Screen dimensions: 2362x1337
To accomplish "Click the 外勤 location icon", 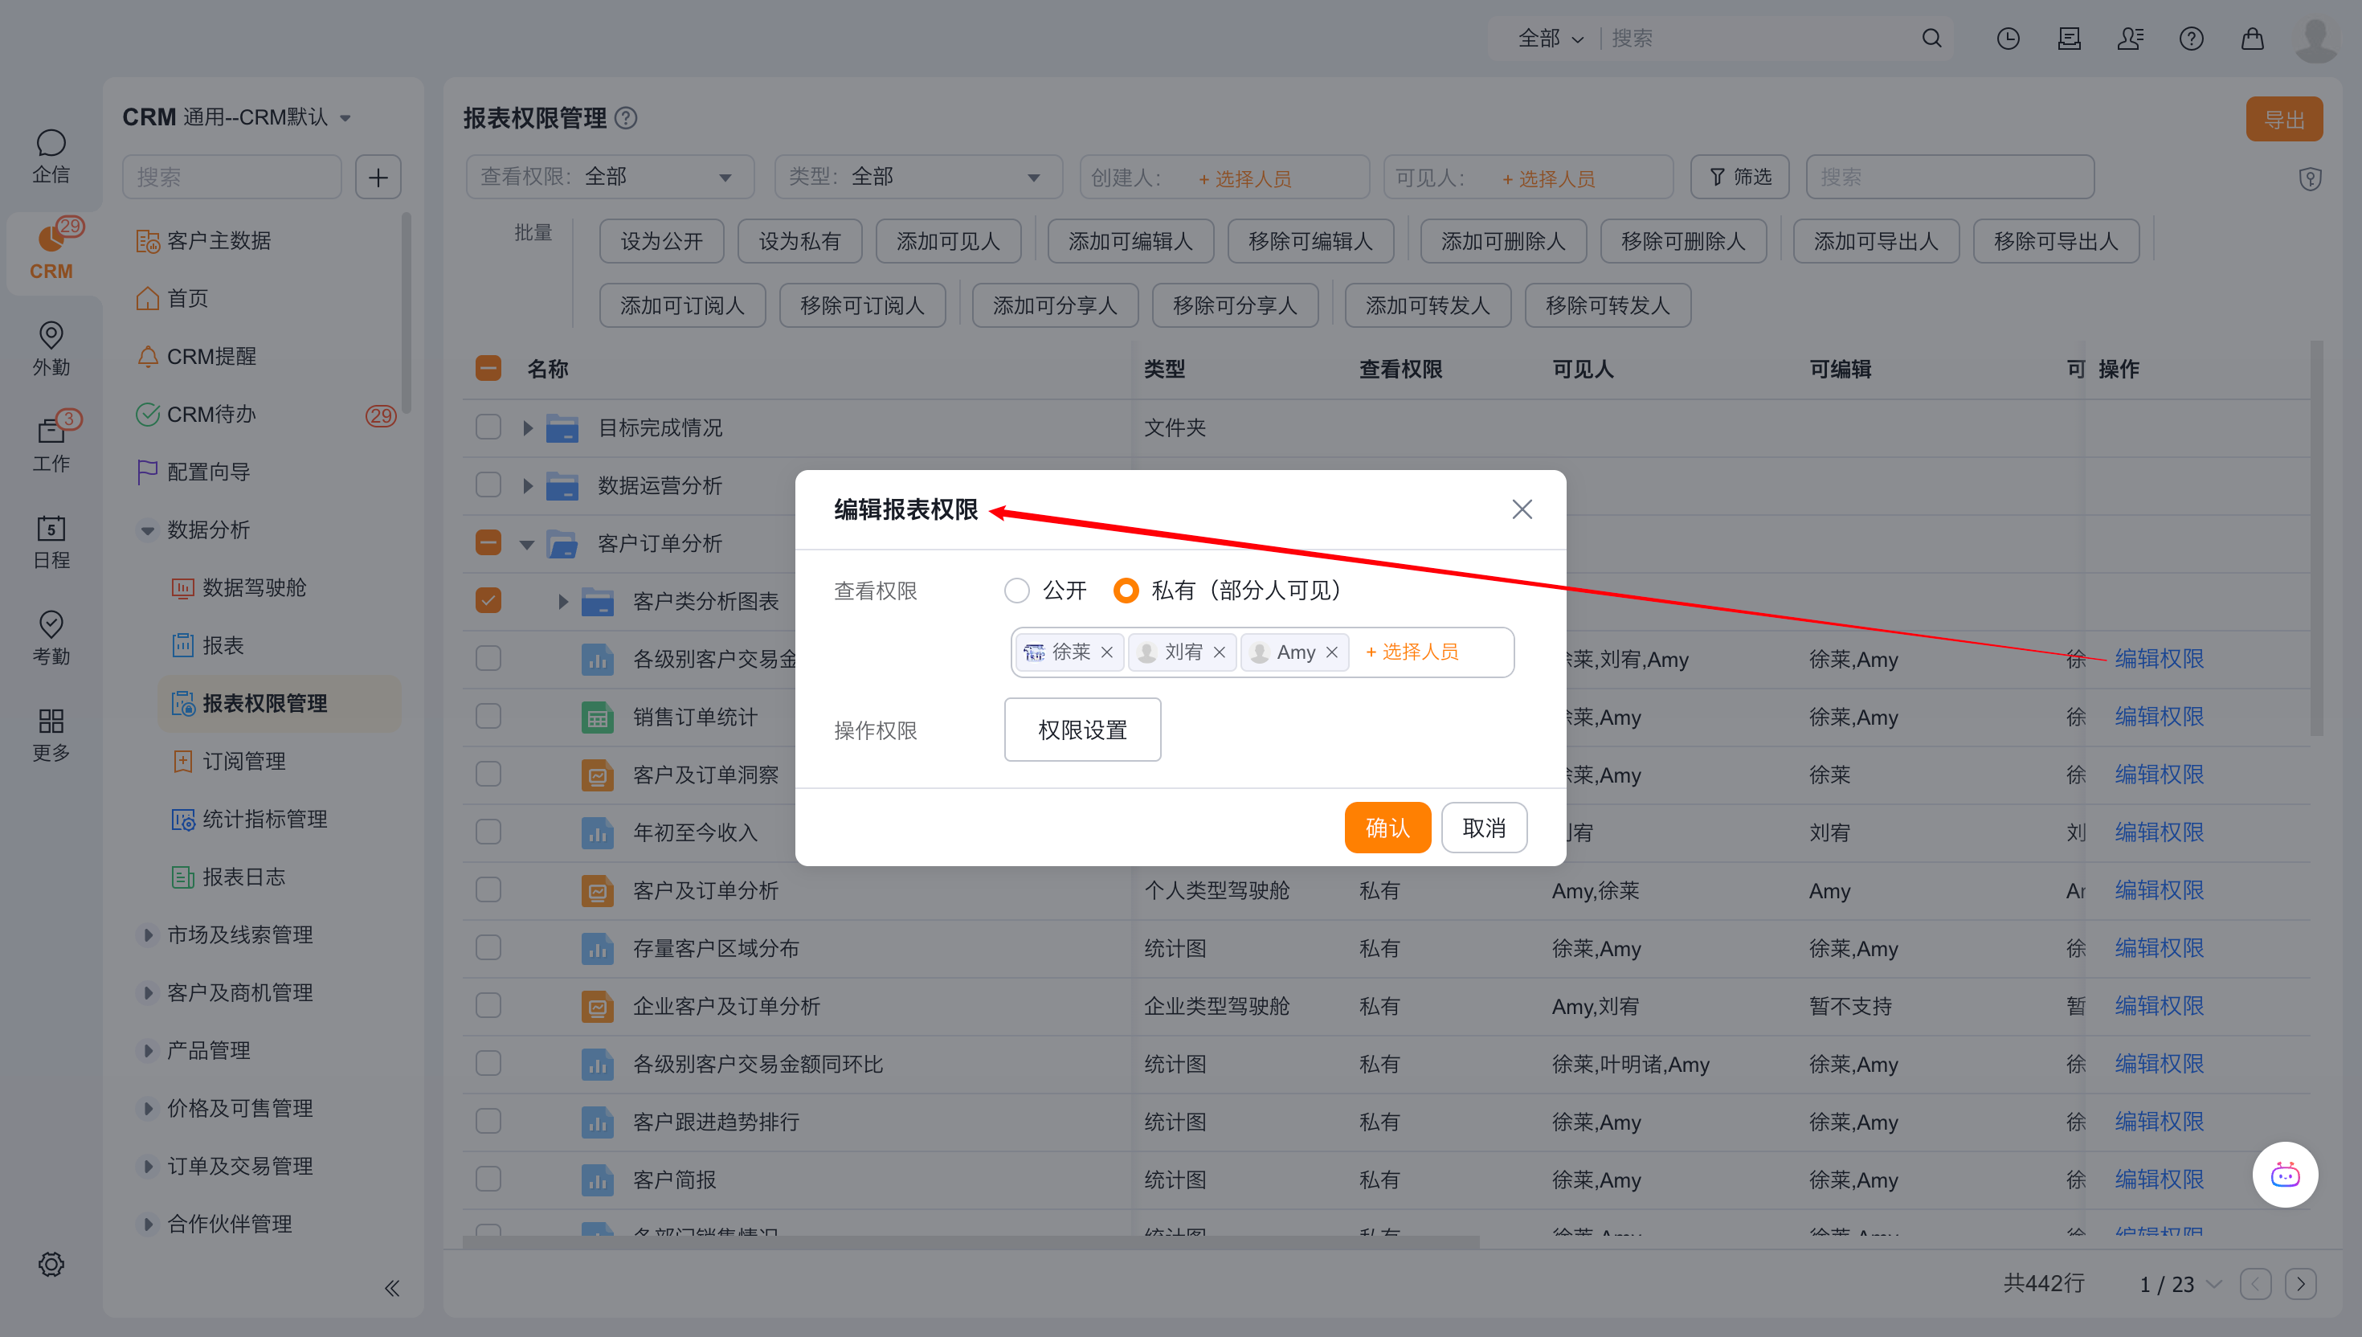I will click(51, 336).
